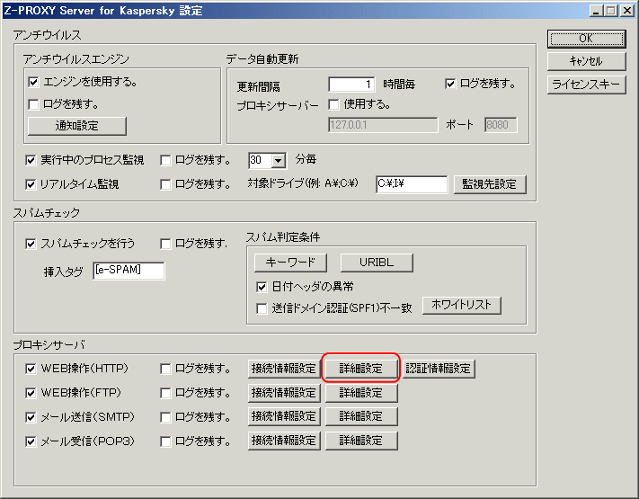The height and width of the screenshot is (499, 639).
Task: Toggle メール受信(POP3) checkbox
Action: pos(31,441)
